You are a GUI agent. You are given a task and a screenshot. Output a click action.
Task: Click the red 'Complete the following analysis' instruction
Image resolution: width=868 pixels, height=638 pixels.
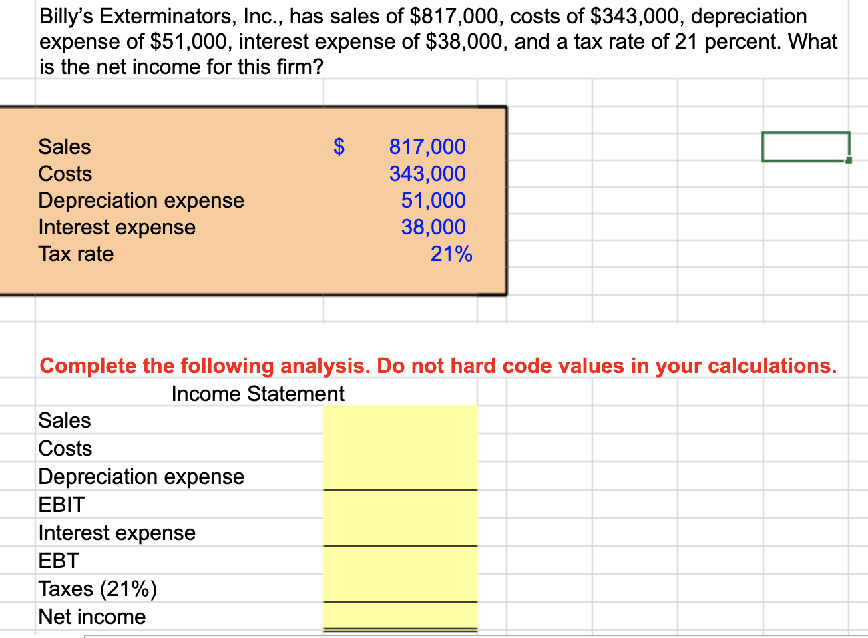click(438, 366)
